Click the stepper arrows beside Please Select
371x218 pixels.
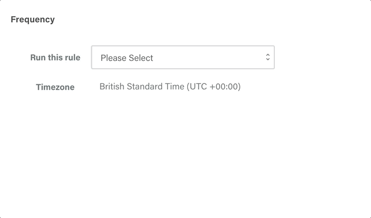(268, 57)
